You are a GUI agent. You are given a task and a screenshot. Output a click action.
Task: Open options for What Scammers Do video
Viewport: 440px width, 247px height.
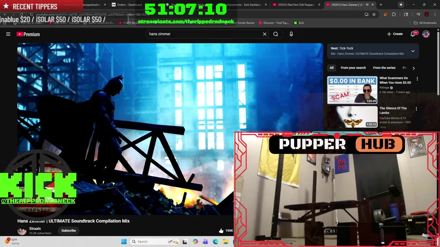point(417,79)
